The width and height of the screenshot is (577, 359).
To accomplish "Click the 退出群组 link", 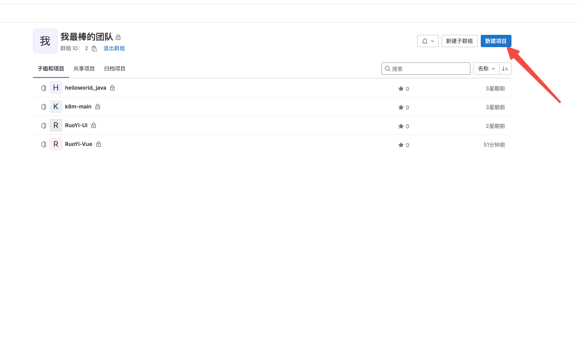I will 114,48.
